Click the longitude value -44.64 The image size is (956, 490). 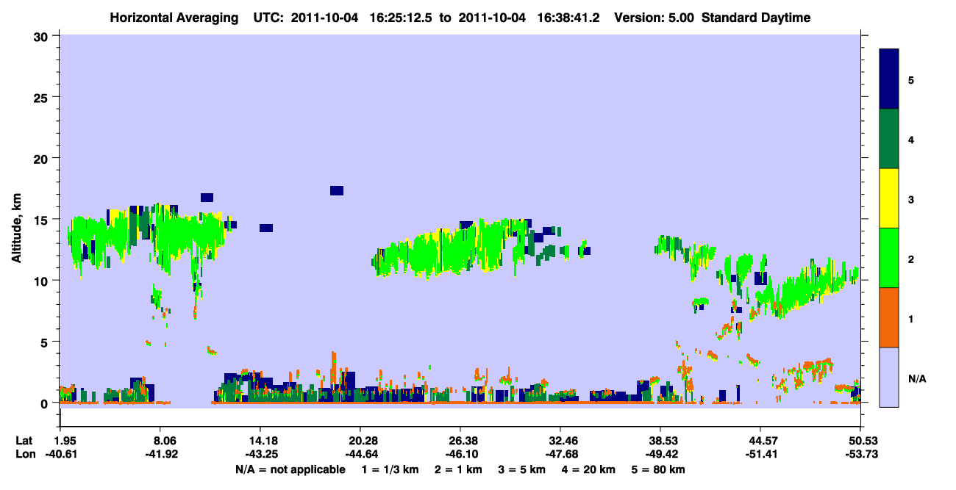tap(360, 454)
